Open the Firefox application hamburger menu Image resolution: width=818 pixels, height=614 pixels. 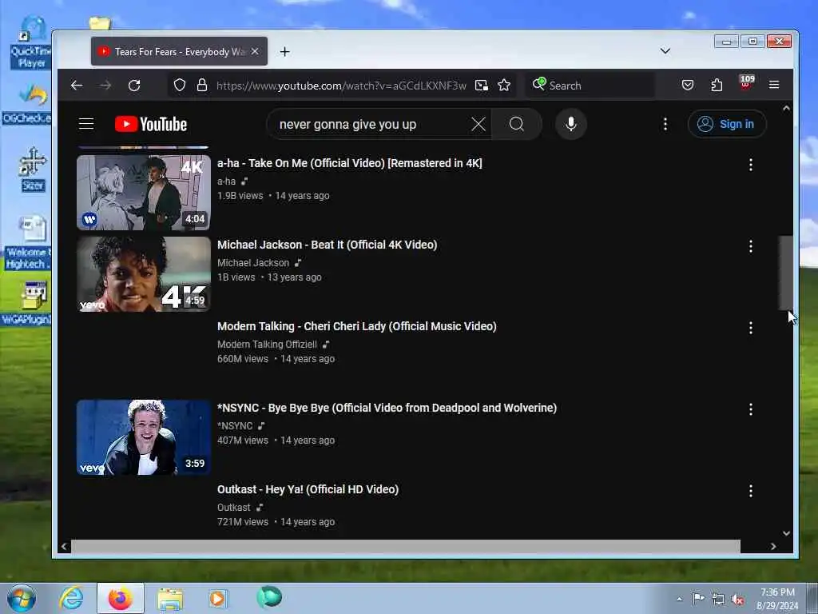tap(773, 85)
